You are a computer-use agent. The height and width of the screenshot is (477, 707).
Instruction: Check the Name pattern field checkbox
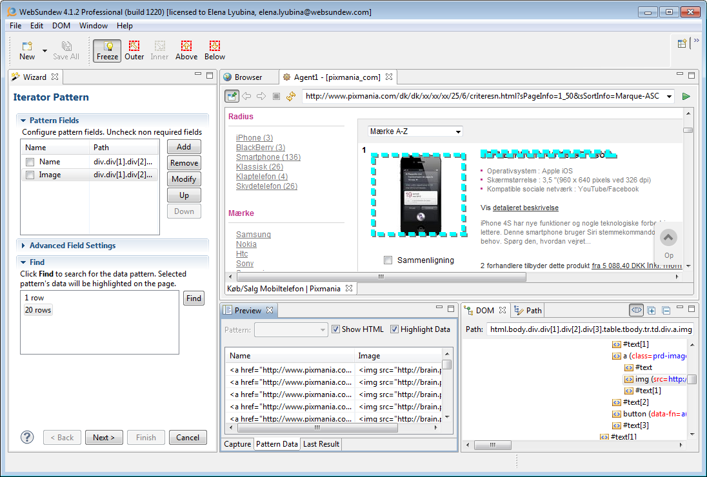click(x=30, y=162)
